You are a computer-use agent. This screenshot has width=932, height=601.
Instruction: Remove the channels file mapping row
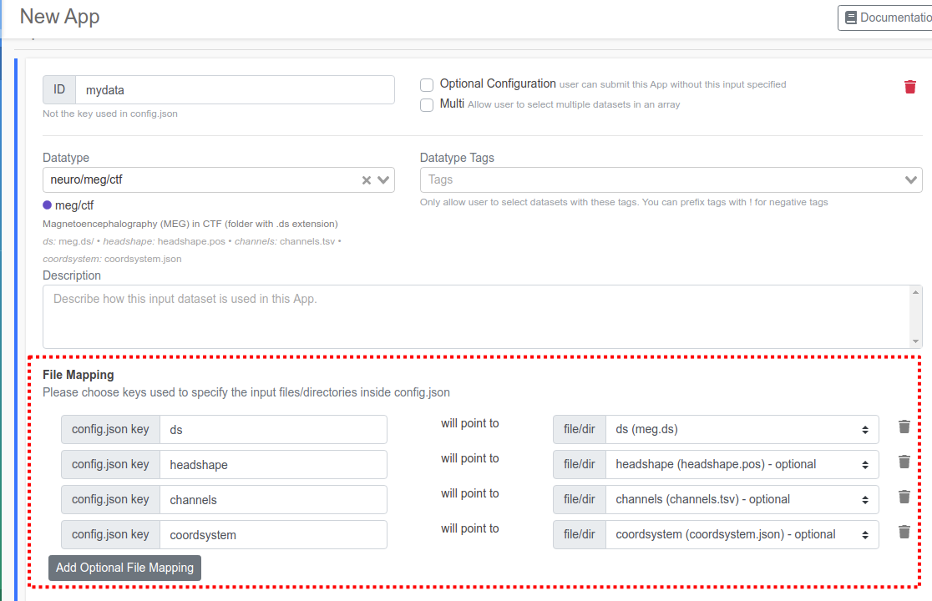tap(904, 497)
